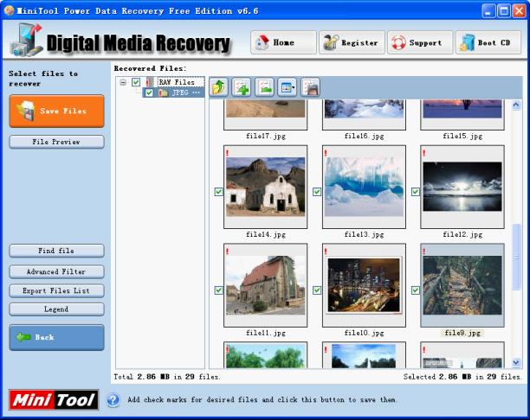
Task: Maximize the MiniTool window
Action: (504, 11)
